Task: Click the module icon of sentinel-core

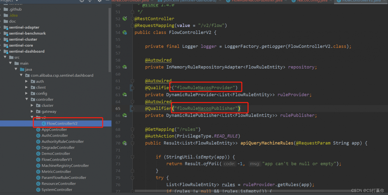Action: (6, 45)
